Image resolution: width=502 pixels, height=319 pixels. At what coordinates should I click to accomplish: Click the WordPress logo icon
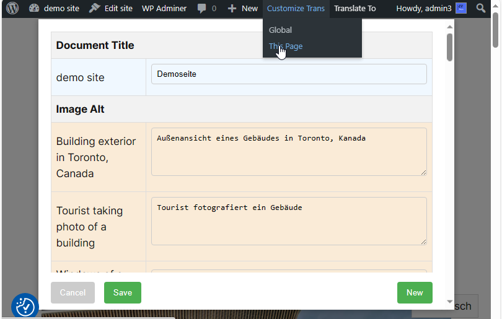(12, 9)
